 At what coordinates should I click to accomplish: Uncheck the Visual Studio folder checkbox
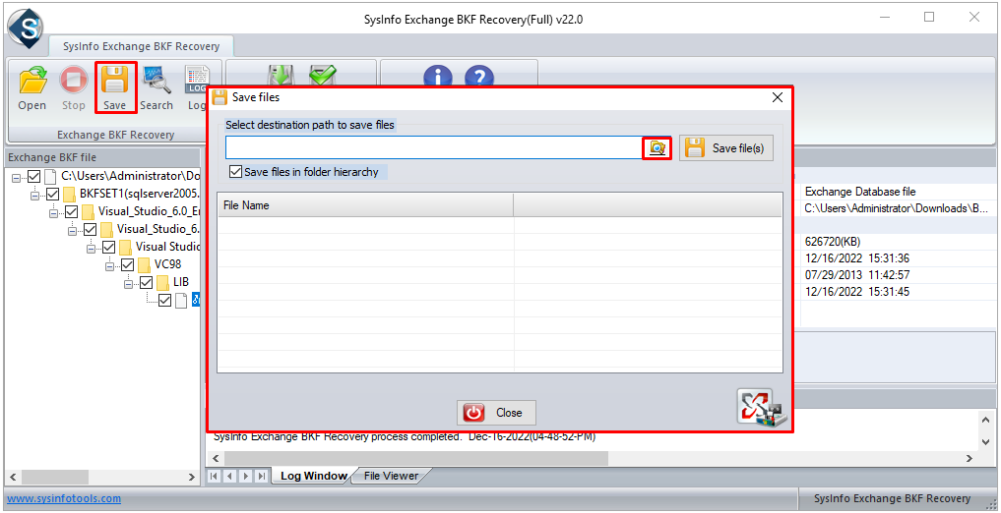pos(108,247)
